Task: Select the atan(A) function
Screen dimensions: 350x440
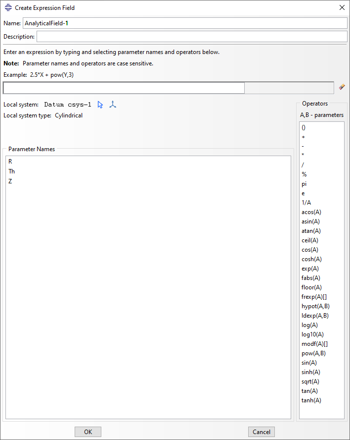Action: tap(311, 231)
